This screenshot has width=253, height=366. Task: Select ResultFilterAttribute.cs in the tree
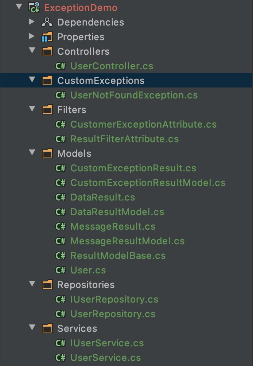point(124,139)
